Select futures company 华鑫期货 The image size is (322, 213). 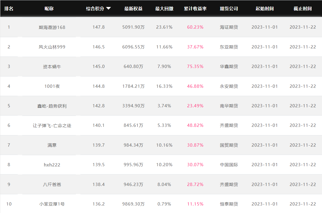coord(229,66)
